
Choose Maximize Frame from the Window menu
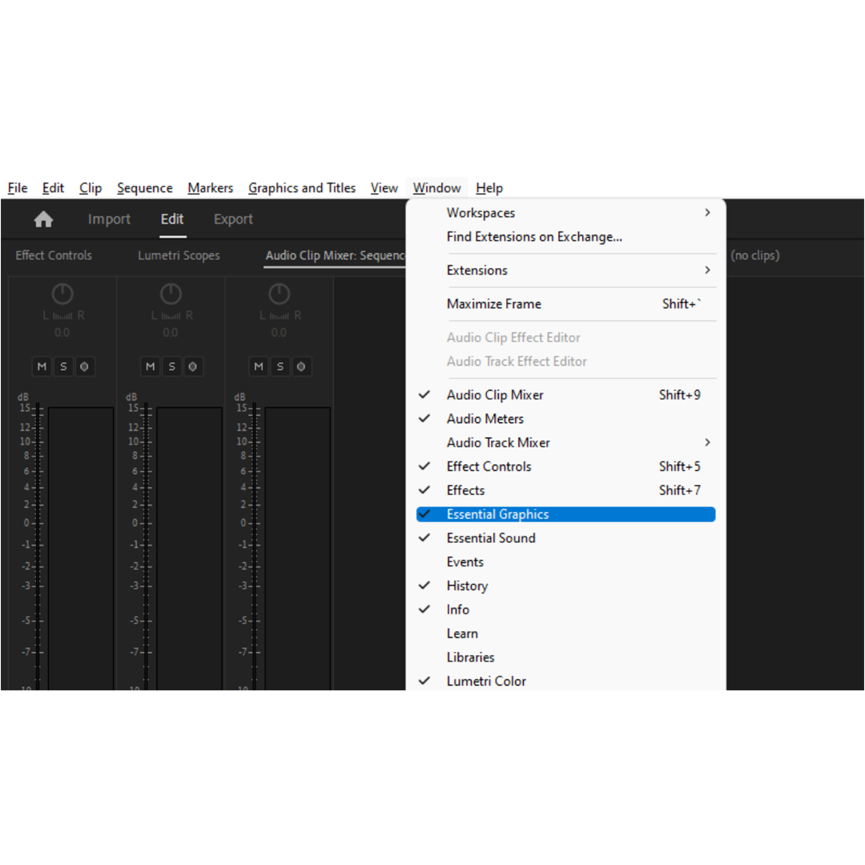[x=494, y=304]
